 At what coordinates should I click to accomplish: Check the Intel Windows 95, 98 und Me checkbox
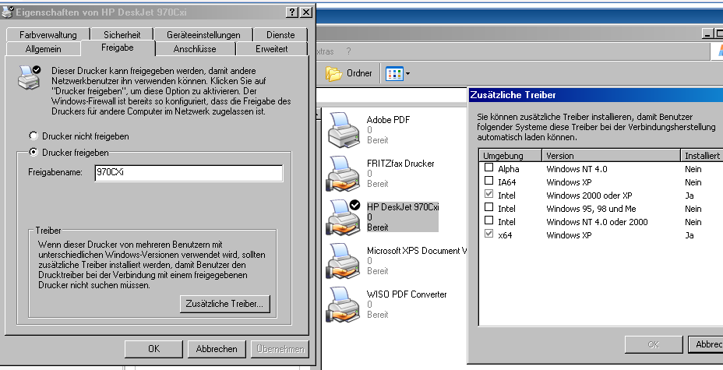pyautogui.click(x=488, y=207)
